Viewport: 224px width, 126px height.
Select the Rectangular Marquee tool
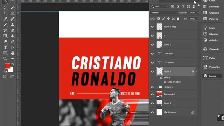tap(13, 2)
